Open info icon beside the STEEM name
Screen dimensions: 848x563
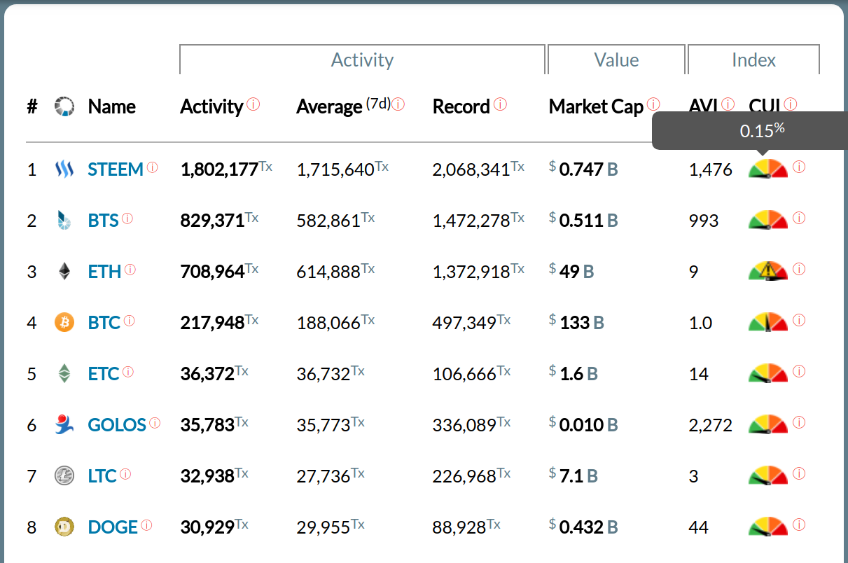point(152,167)
